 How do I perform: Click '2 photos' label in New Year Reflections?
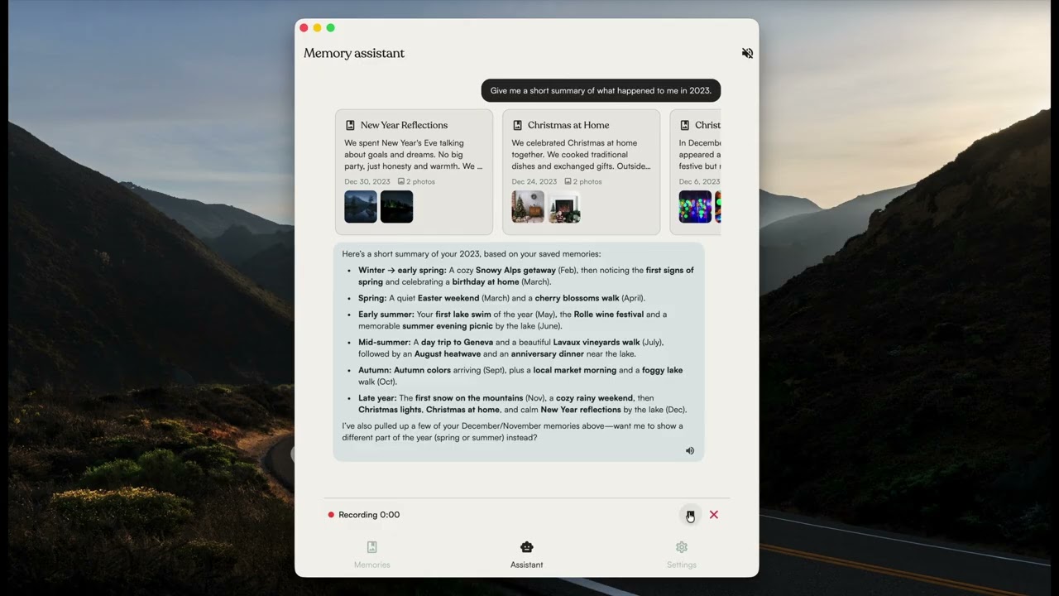click(x=416, y=181)
